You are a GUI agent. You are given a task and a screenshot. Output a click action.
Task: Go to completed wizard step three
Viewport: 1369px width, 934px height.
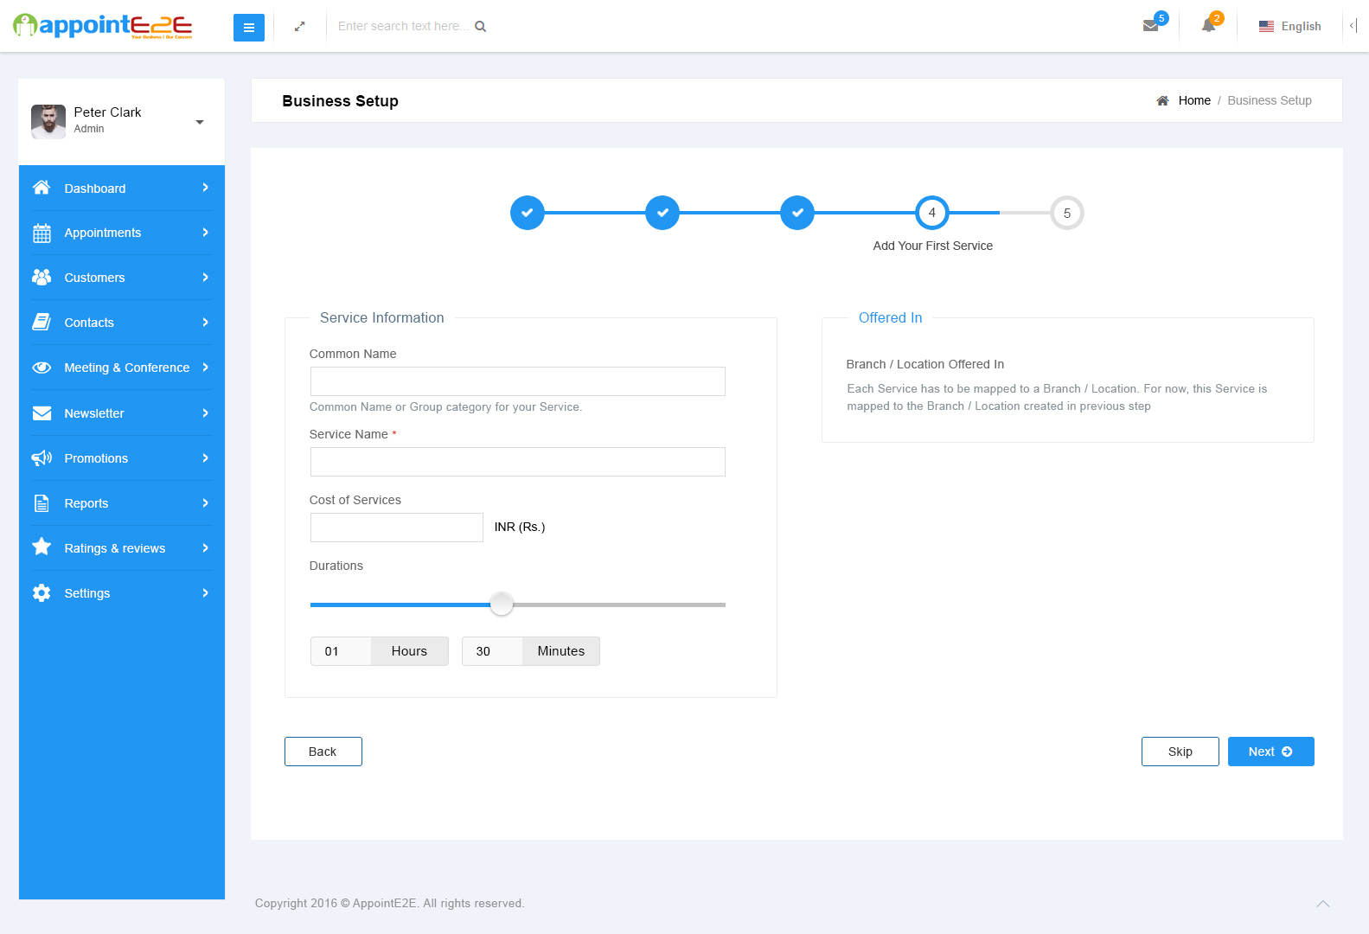(x=797, y=213)
